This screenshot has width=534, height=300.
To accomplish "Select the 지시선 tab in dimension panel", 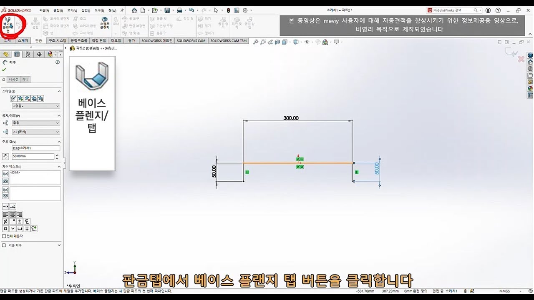I will [13, 79].
